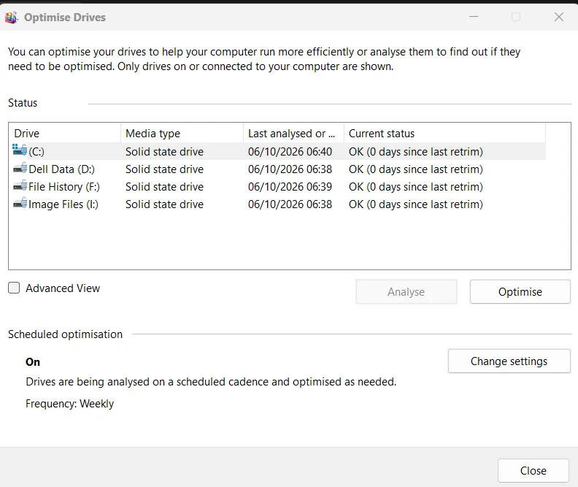The width and height of the screenshot is (578, 487).
Task: Close the window using the title bar X
Action: click(559, 17)
